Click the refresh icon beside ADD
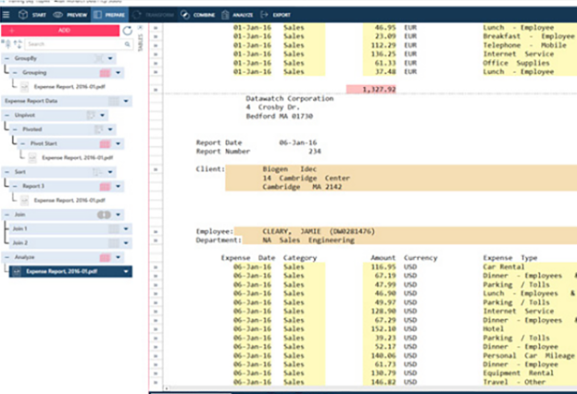Screen dimensions: 577x394 [127, 31]
